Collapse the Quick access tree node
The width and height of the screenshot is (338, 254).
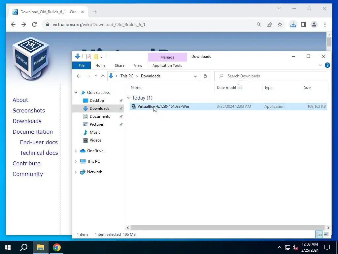pyautogui.click(x=76, y=93)
